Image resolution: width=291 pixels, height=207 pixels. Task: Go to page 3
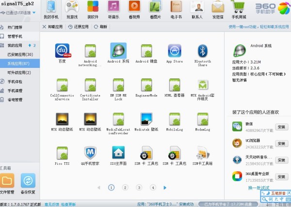point(139,188)
